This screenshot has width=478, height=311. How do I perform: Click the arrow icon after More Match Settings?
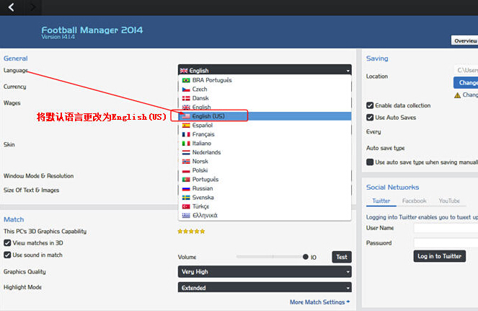coord(348,302)
